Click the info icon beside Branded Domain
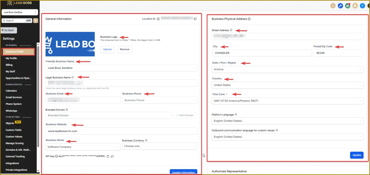Screen dimensions: 370x175 point(67,109)
